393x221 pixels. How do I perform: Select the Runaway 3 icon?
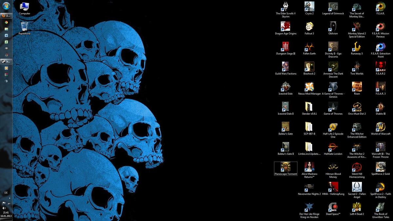(x=357, y=48)
